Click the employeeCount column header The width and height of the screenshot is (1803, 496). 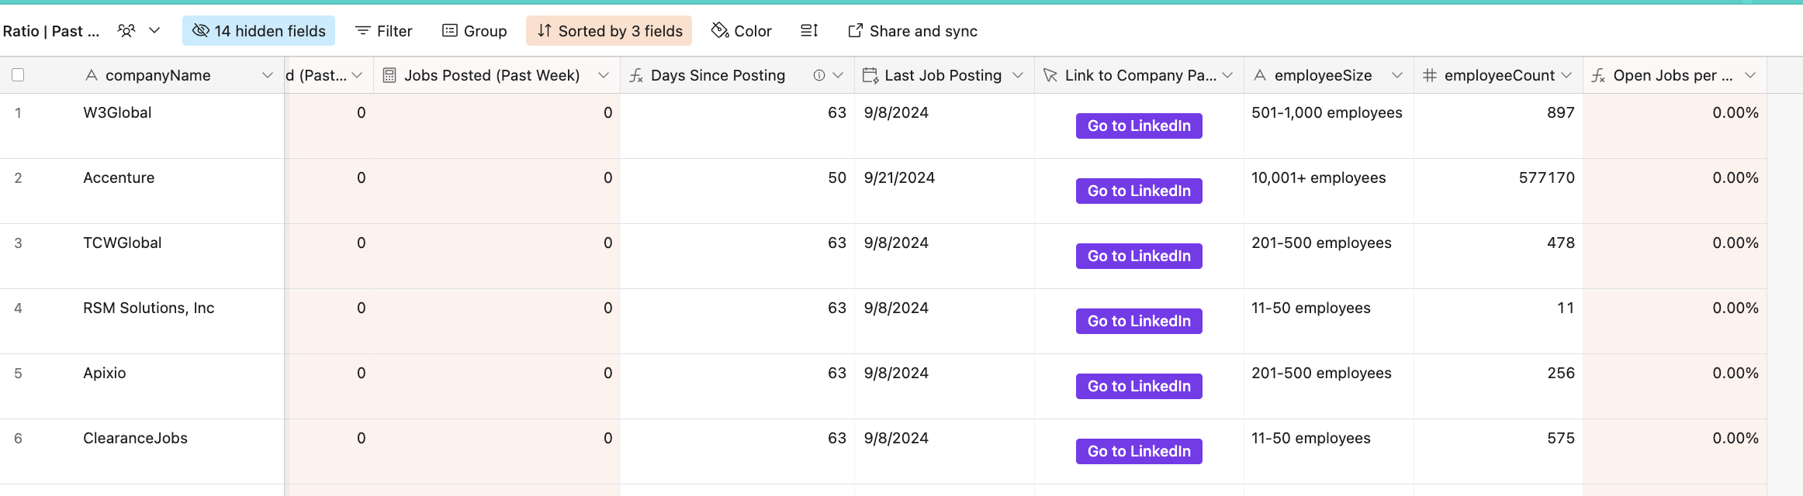[1499, 75]
